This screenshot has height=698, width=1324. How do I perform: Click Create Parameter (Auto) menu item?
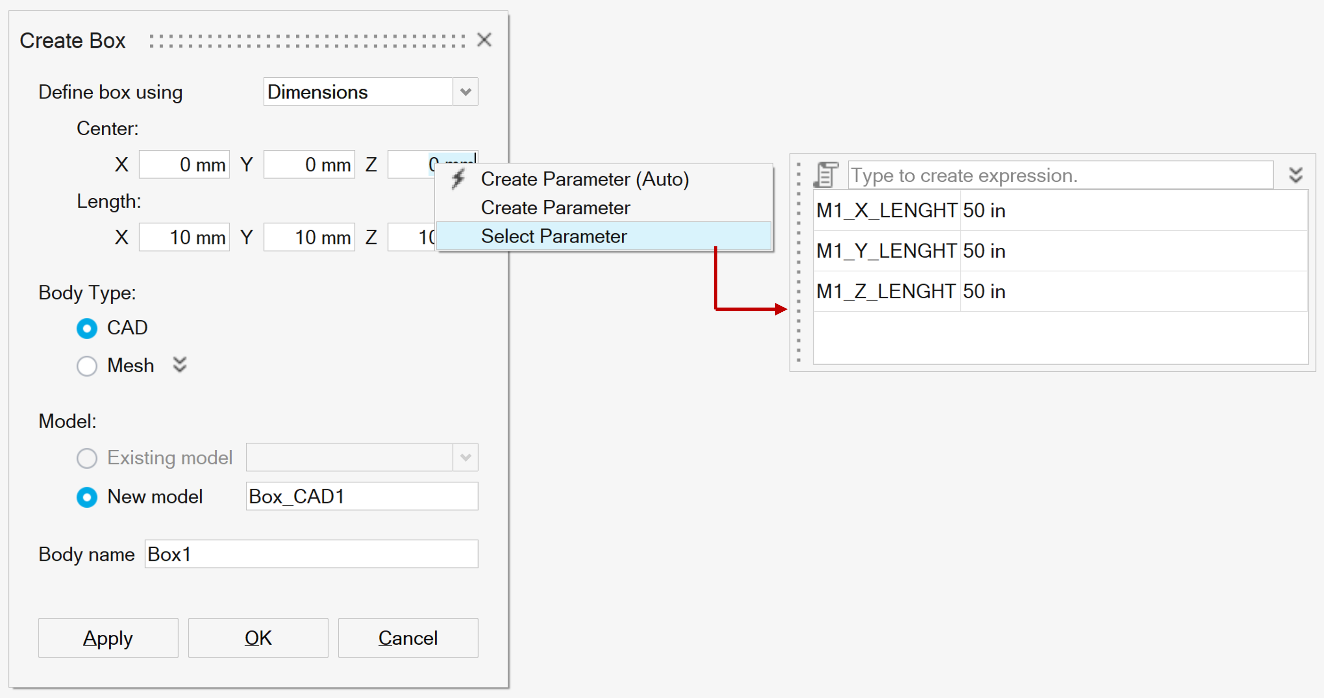[585, 179]
